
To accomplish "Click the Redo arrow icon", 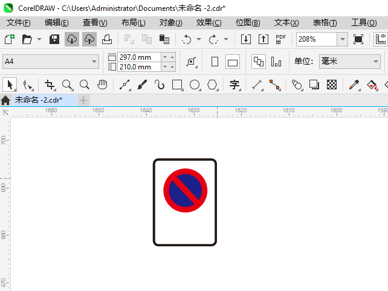I will pos(213,39).
